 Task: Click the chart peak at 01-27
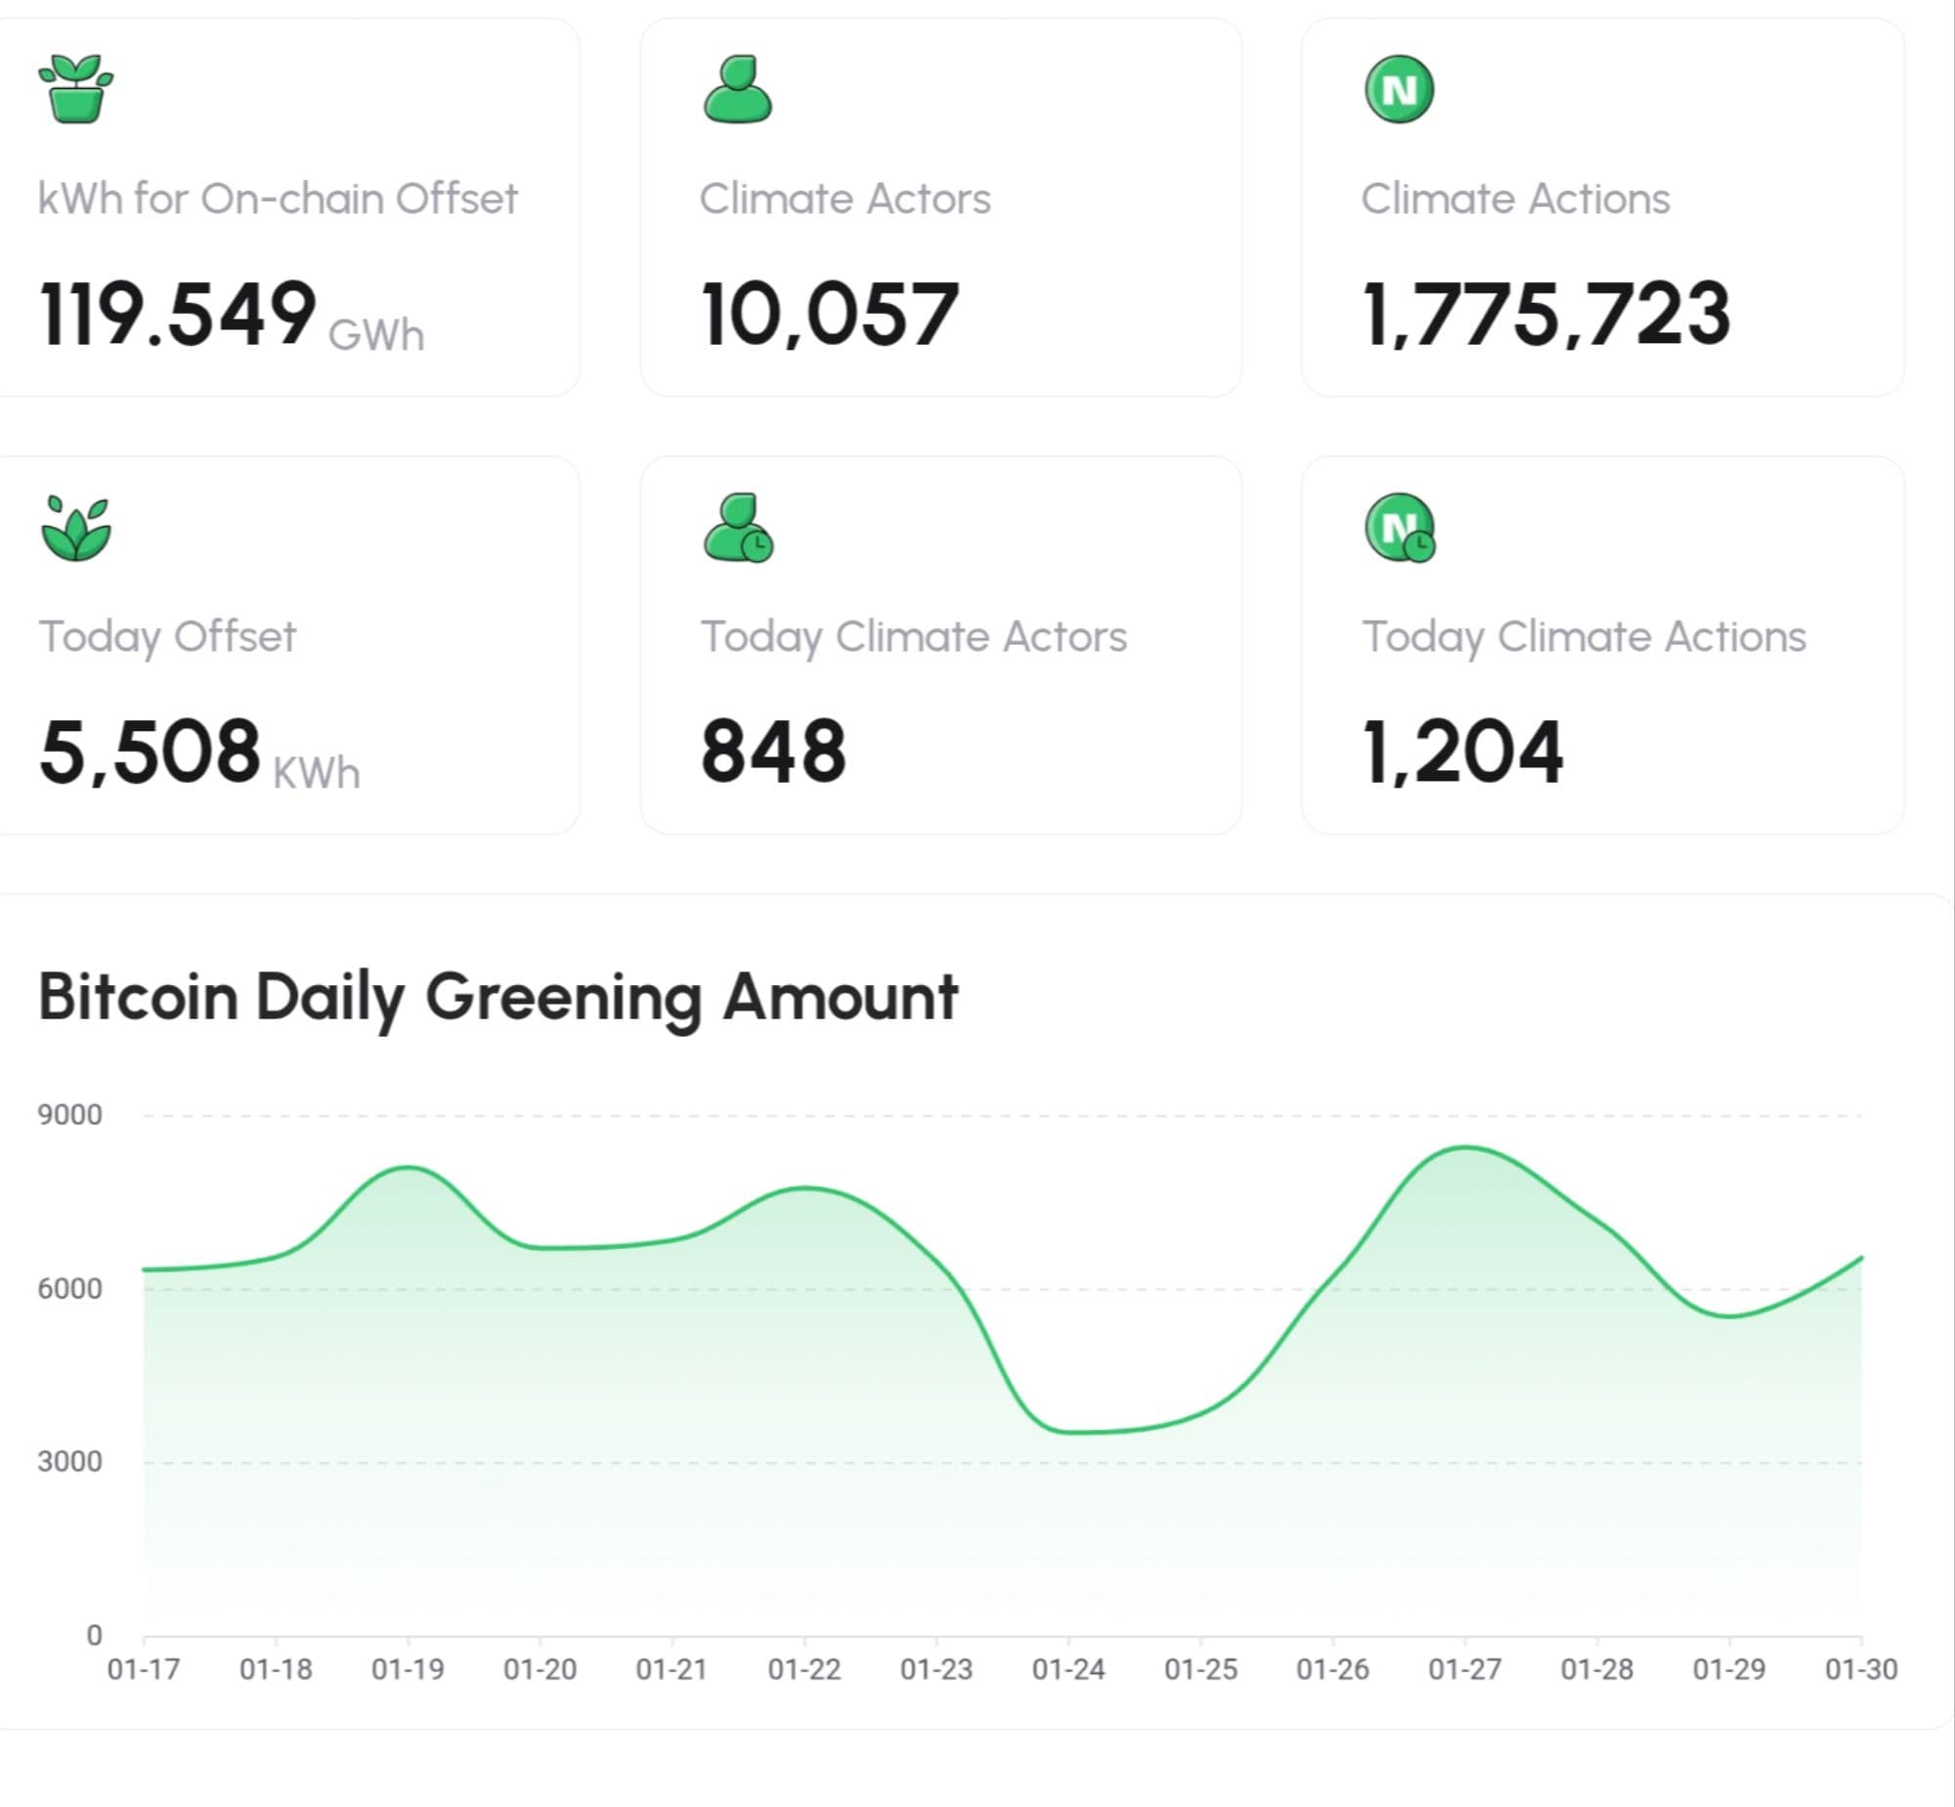coord(1465,1148)
